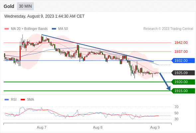Click the RSI 70 level label
This screenshot has width=196, height=133.
(x=176, y=107)
